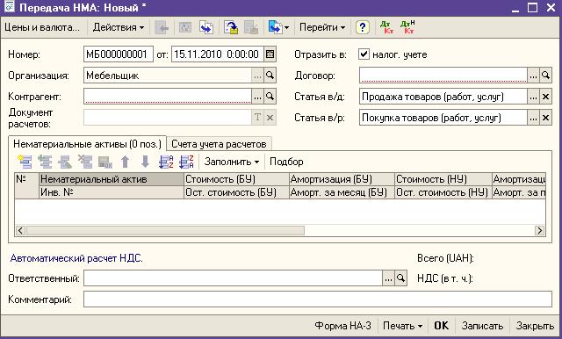Image resolution: width=562 pixels, height=339 pixels.
Task: Open the Печать dropdown at the bottom
Action: 402,326
